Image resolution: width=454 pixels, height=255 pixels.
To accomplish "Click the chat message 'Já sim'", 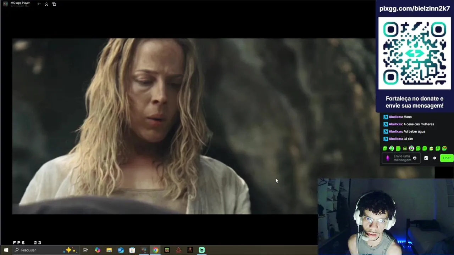I will pyautogui.click(x=408, y=139).
